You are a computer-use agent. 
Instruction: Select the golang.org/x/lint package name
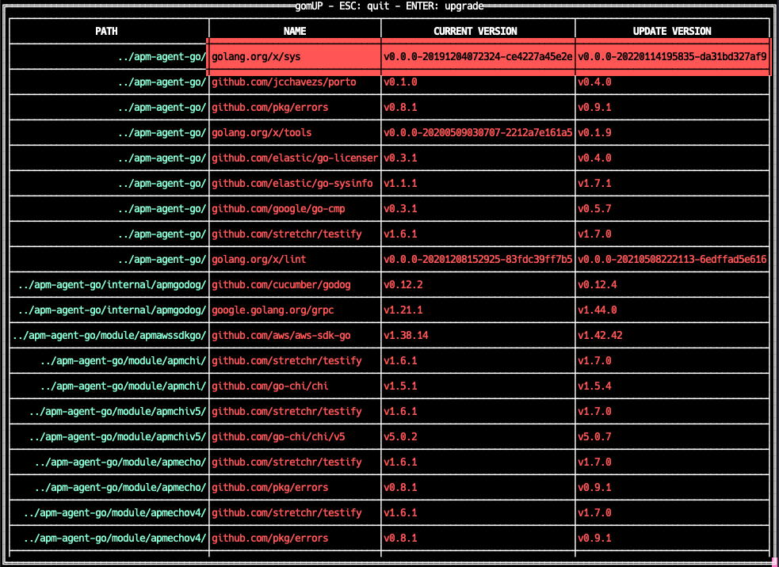click(x=259, y=259)
